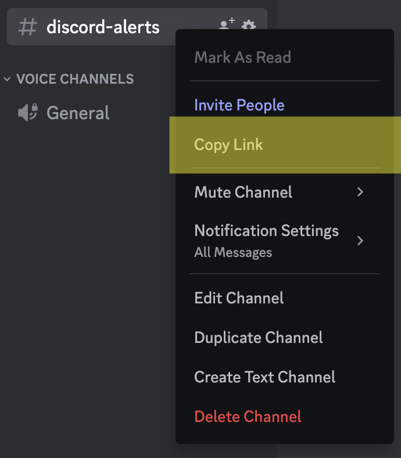Choose Edit Channel from the menu

click(x=239, y=298)
